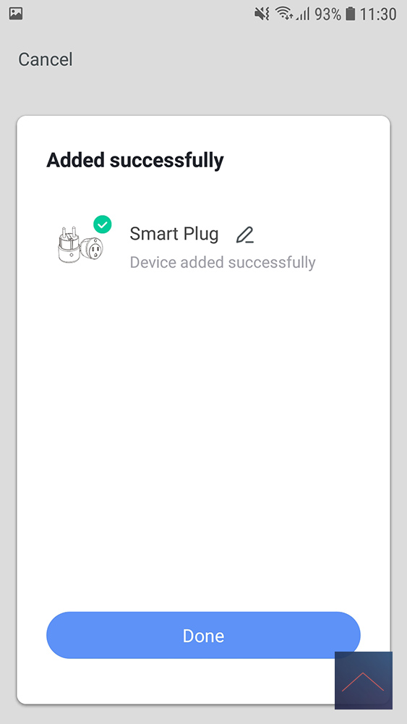Tap the Wi-Fi signal icon in status bar
The height and width of the screenshot is (724, 407).
284,14
